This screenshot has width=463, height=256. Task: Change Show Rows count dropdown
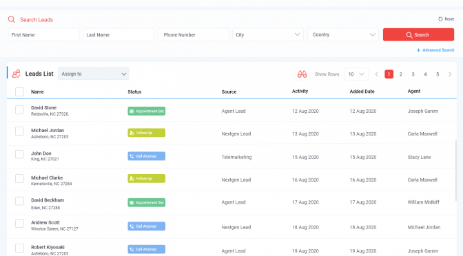(x=356, y=74)
